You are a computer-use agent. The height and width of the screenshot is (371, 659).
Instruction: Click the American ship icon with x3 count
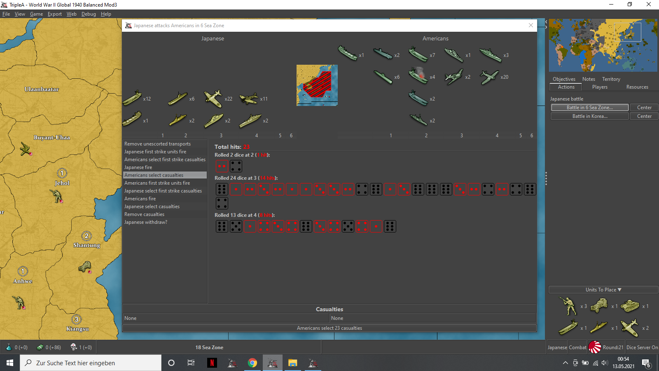tap(491, 55)
